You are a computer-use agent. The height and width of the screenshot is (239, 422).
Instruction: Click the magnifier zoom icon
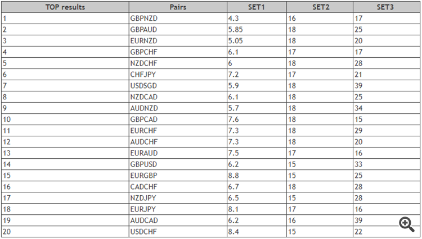click(x=406, y=224)
